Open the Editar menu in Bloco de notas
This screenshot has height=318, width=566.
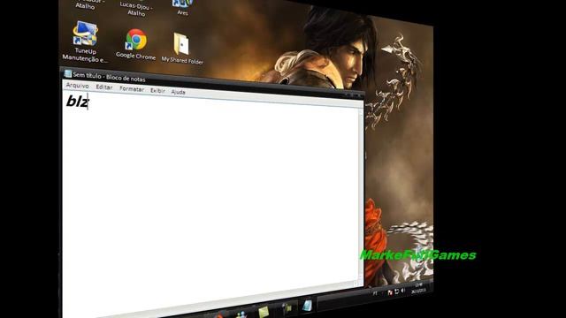pos(104,87)
